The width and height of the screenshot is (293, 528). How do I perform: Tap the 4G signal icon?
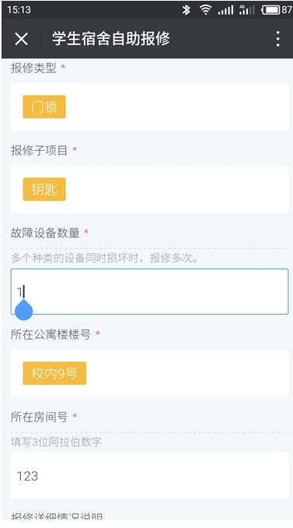pyautogui.click(x=246, y=10)
